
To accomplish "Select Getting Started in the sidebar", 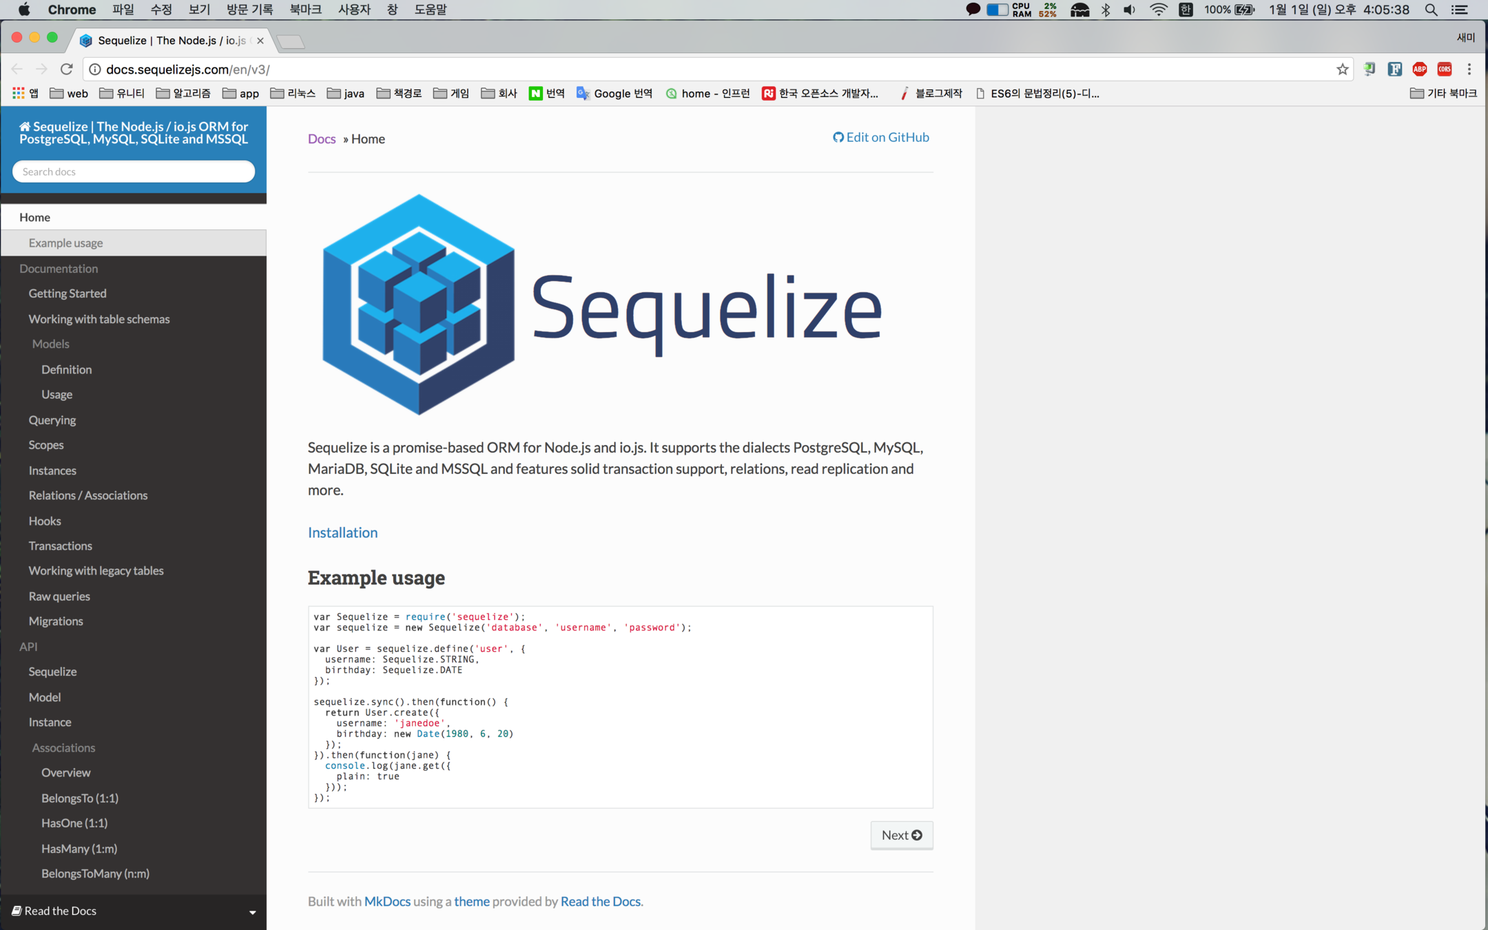I will coord(68,293).
